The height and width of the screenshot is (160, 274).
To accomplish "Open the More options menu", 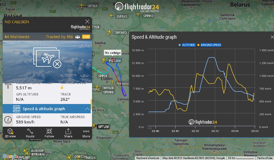I will pyautogui.click(x=86, y=133).
